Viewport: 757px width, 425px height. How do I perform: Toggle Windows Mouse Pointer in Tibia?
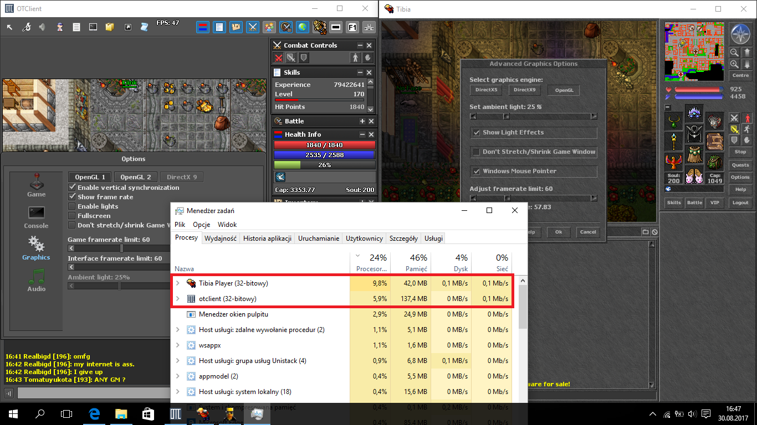(476, 171)
